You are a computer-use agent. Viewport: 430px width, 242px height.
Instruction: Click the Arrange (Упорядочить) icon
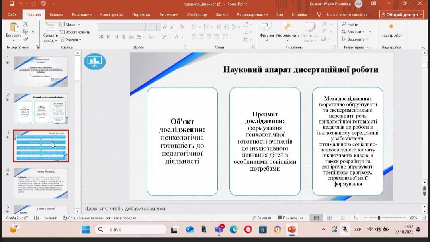click(x=287, y=28)
